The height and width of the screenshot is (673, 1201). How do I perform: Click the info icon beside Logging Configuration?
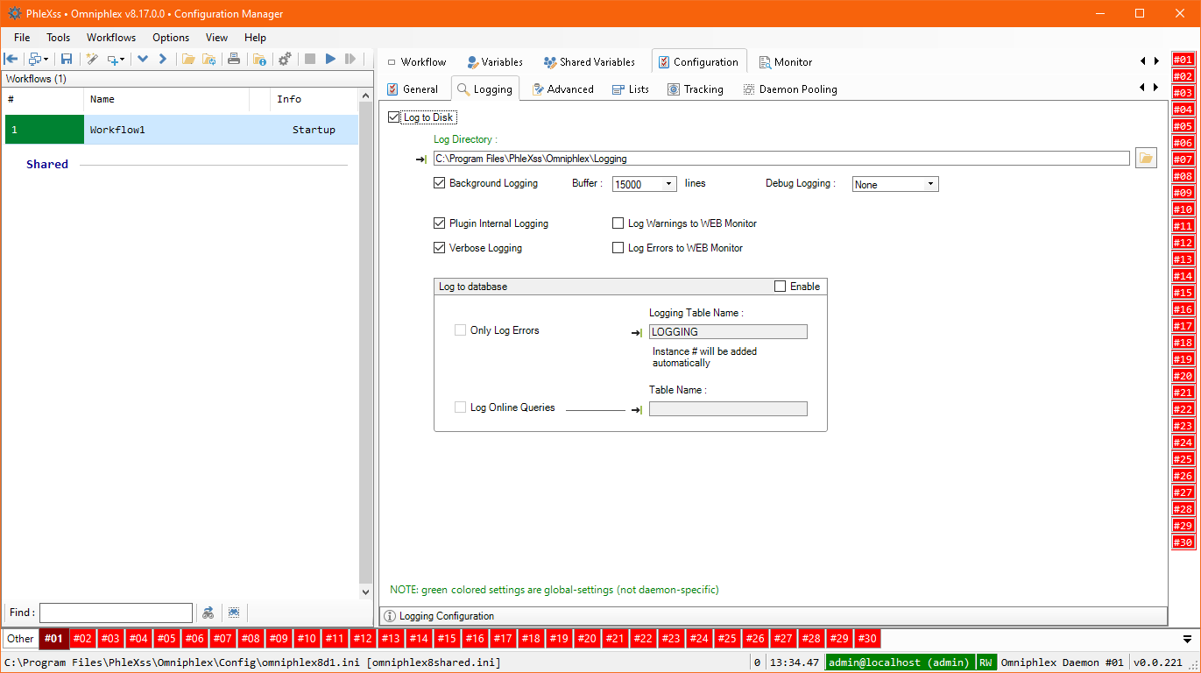(x=390, y=616)
